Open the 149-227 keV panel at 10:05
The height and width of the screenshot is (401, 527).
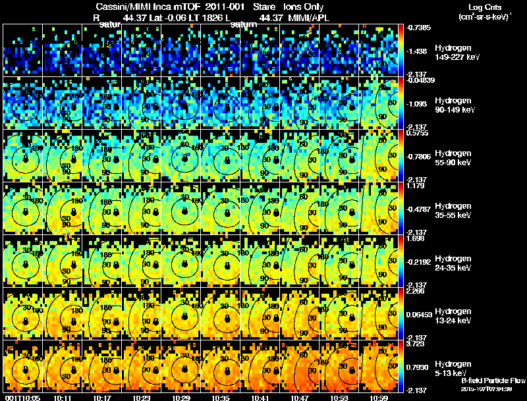pyautogui.click(x=23, y=51)
